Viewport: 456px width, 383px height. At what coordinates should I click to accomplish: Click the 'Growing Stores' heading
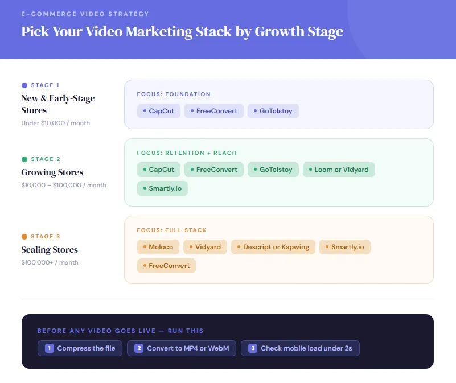coord(52,172)
